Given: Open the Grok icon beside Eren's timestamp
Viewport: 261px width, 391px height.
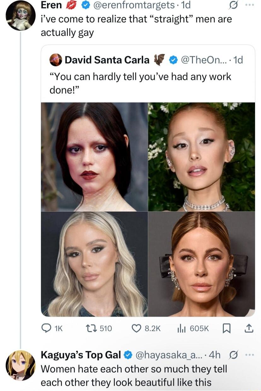Looking at the screenshot, I should (234, 6).
